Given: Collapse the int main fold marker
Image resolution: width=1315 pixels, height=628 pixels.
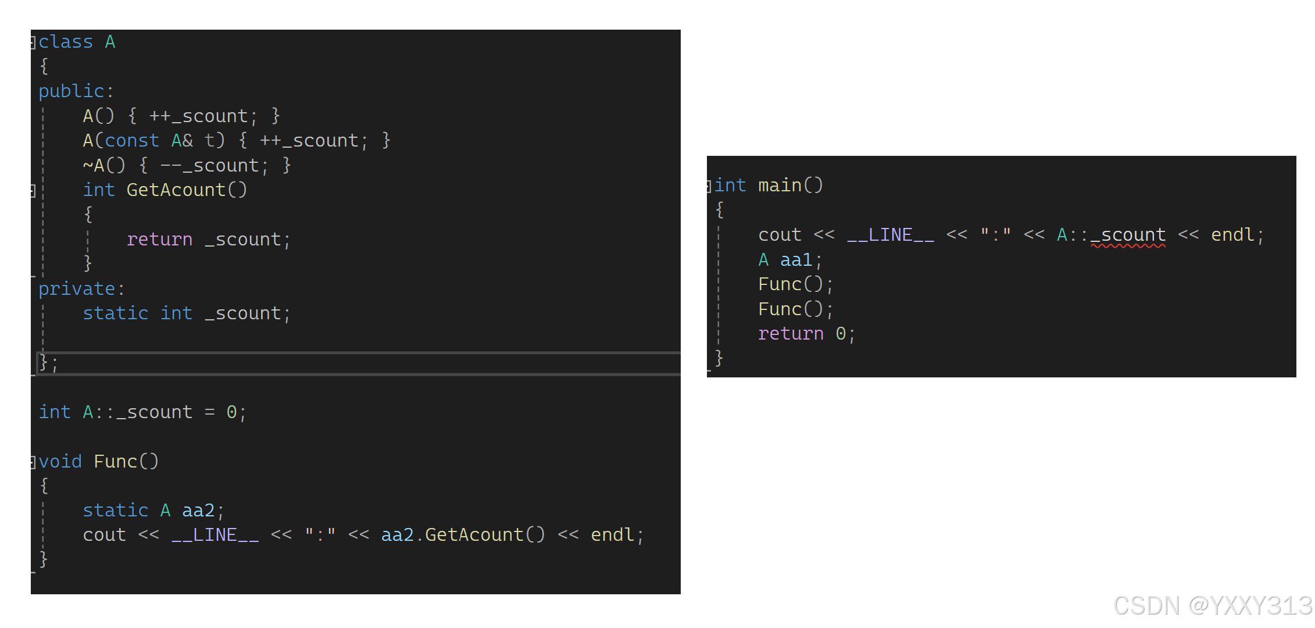Looking at the screenshot, I should pyautogui.click(x=709, y=185).
